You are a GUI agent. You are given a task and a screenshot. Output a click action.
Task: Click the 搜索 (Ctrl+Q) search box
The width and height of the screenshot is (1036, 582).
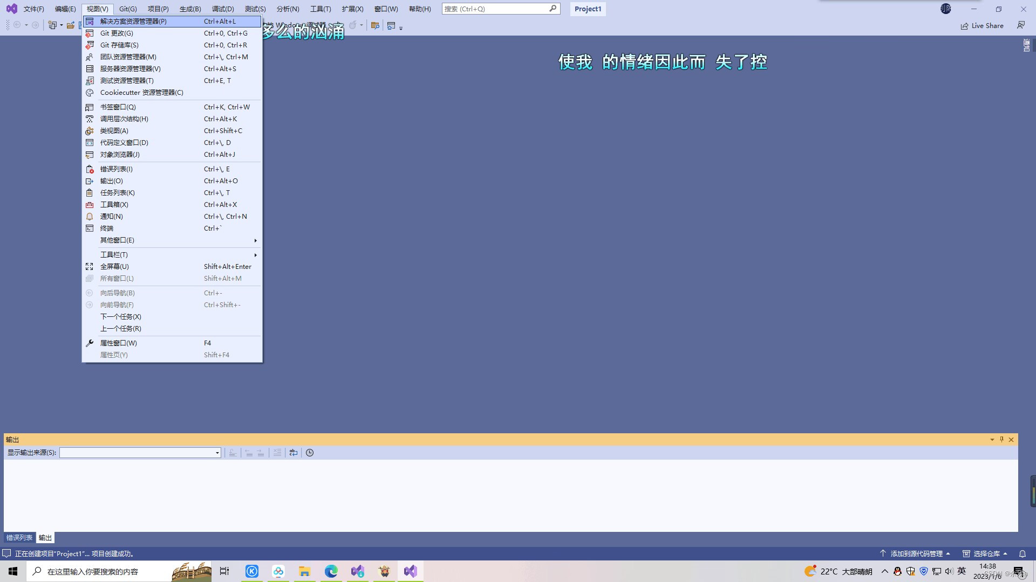(x=501, y=9)
